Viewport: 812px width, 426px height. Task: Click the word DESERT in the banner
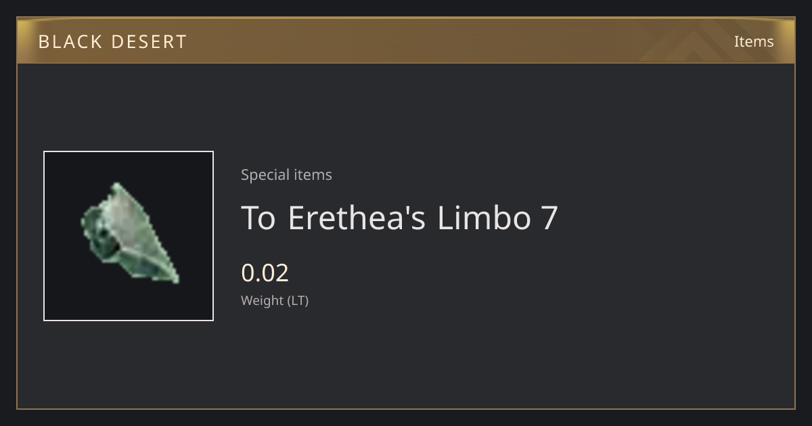coord(149,42)
